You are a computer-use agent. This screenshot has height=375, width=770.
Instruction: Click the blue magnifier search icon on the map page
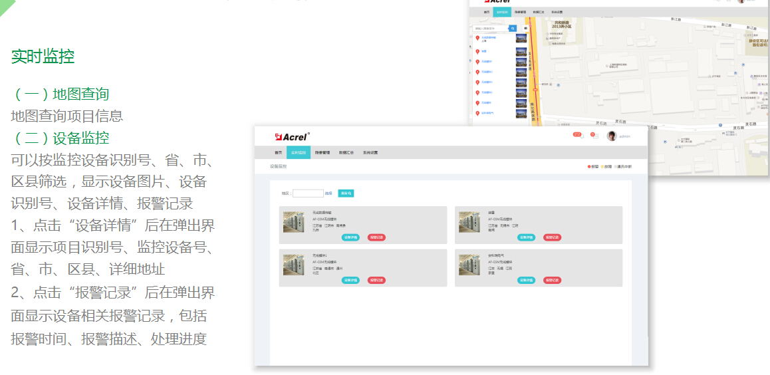[x=513, y=29]
